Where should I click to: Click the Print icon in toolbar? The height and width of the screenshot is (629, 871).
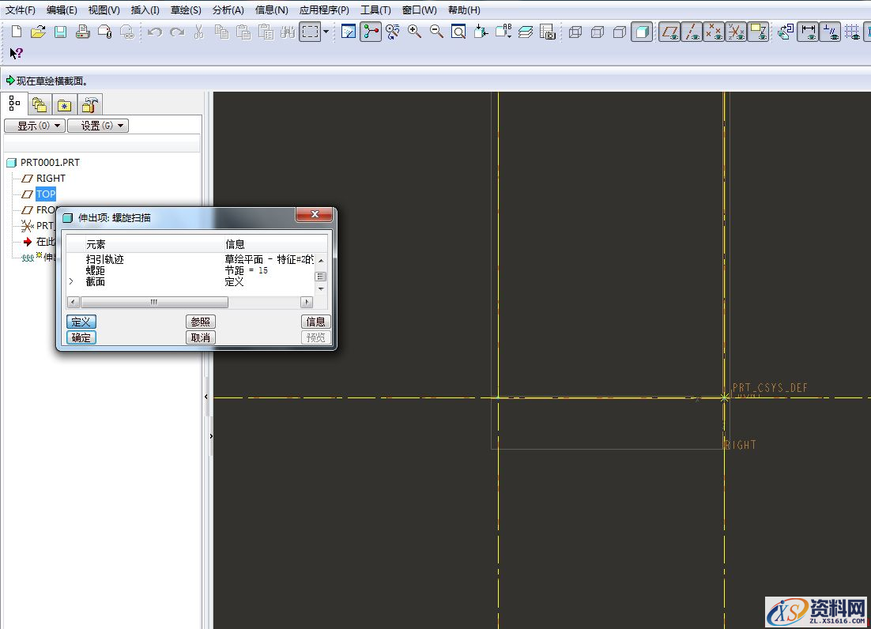pos(82,32)
